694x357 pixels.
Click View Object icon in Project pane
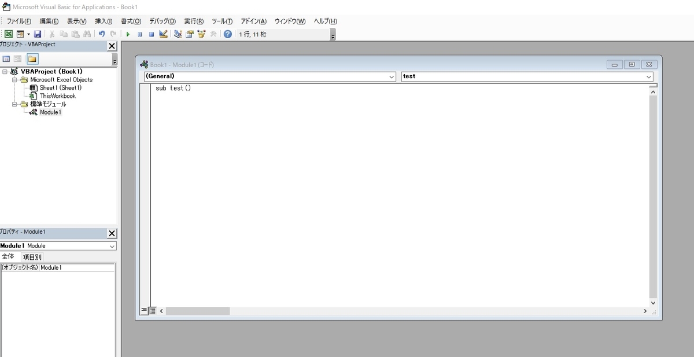click(18, 59)
